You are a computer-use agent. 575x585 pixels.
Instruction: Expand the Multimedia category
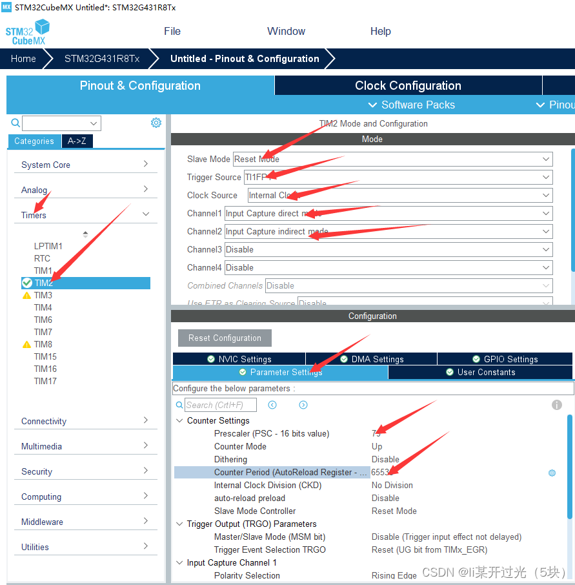85,446
